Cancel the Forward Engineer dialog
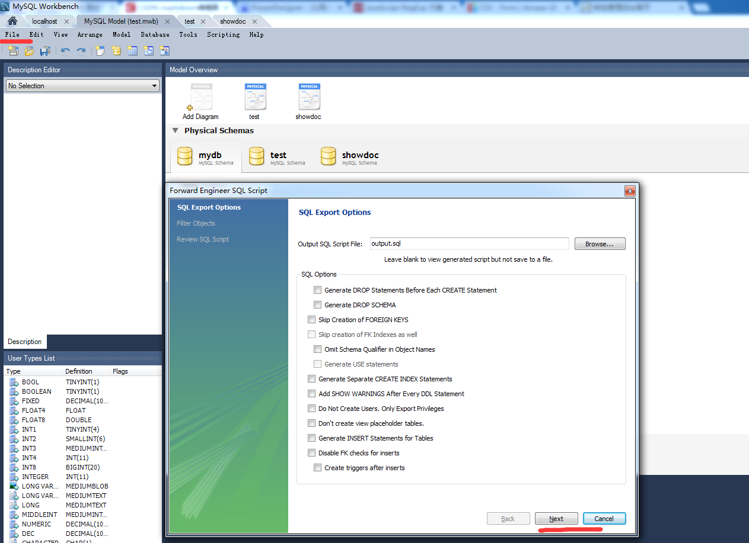Viewport: 749px width, 543px height. pyautogui.click(x=604, y=519)
